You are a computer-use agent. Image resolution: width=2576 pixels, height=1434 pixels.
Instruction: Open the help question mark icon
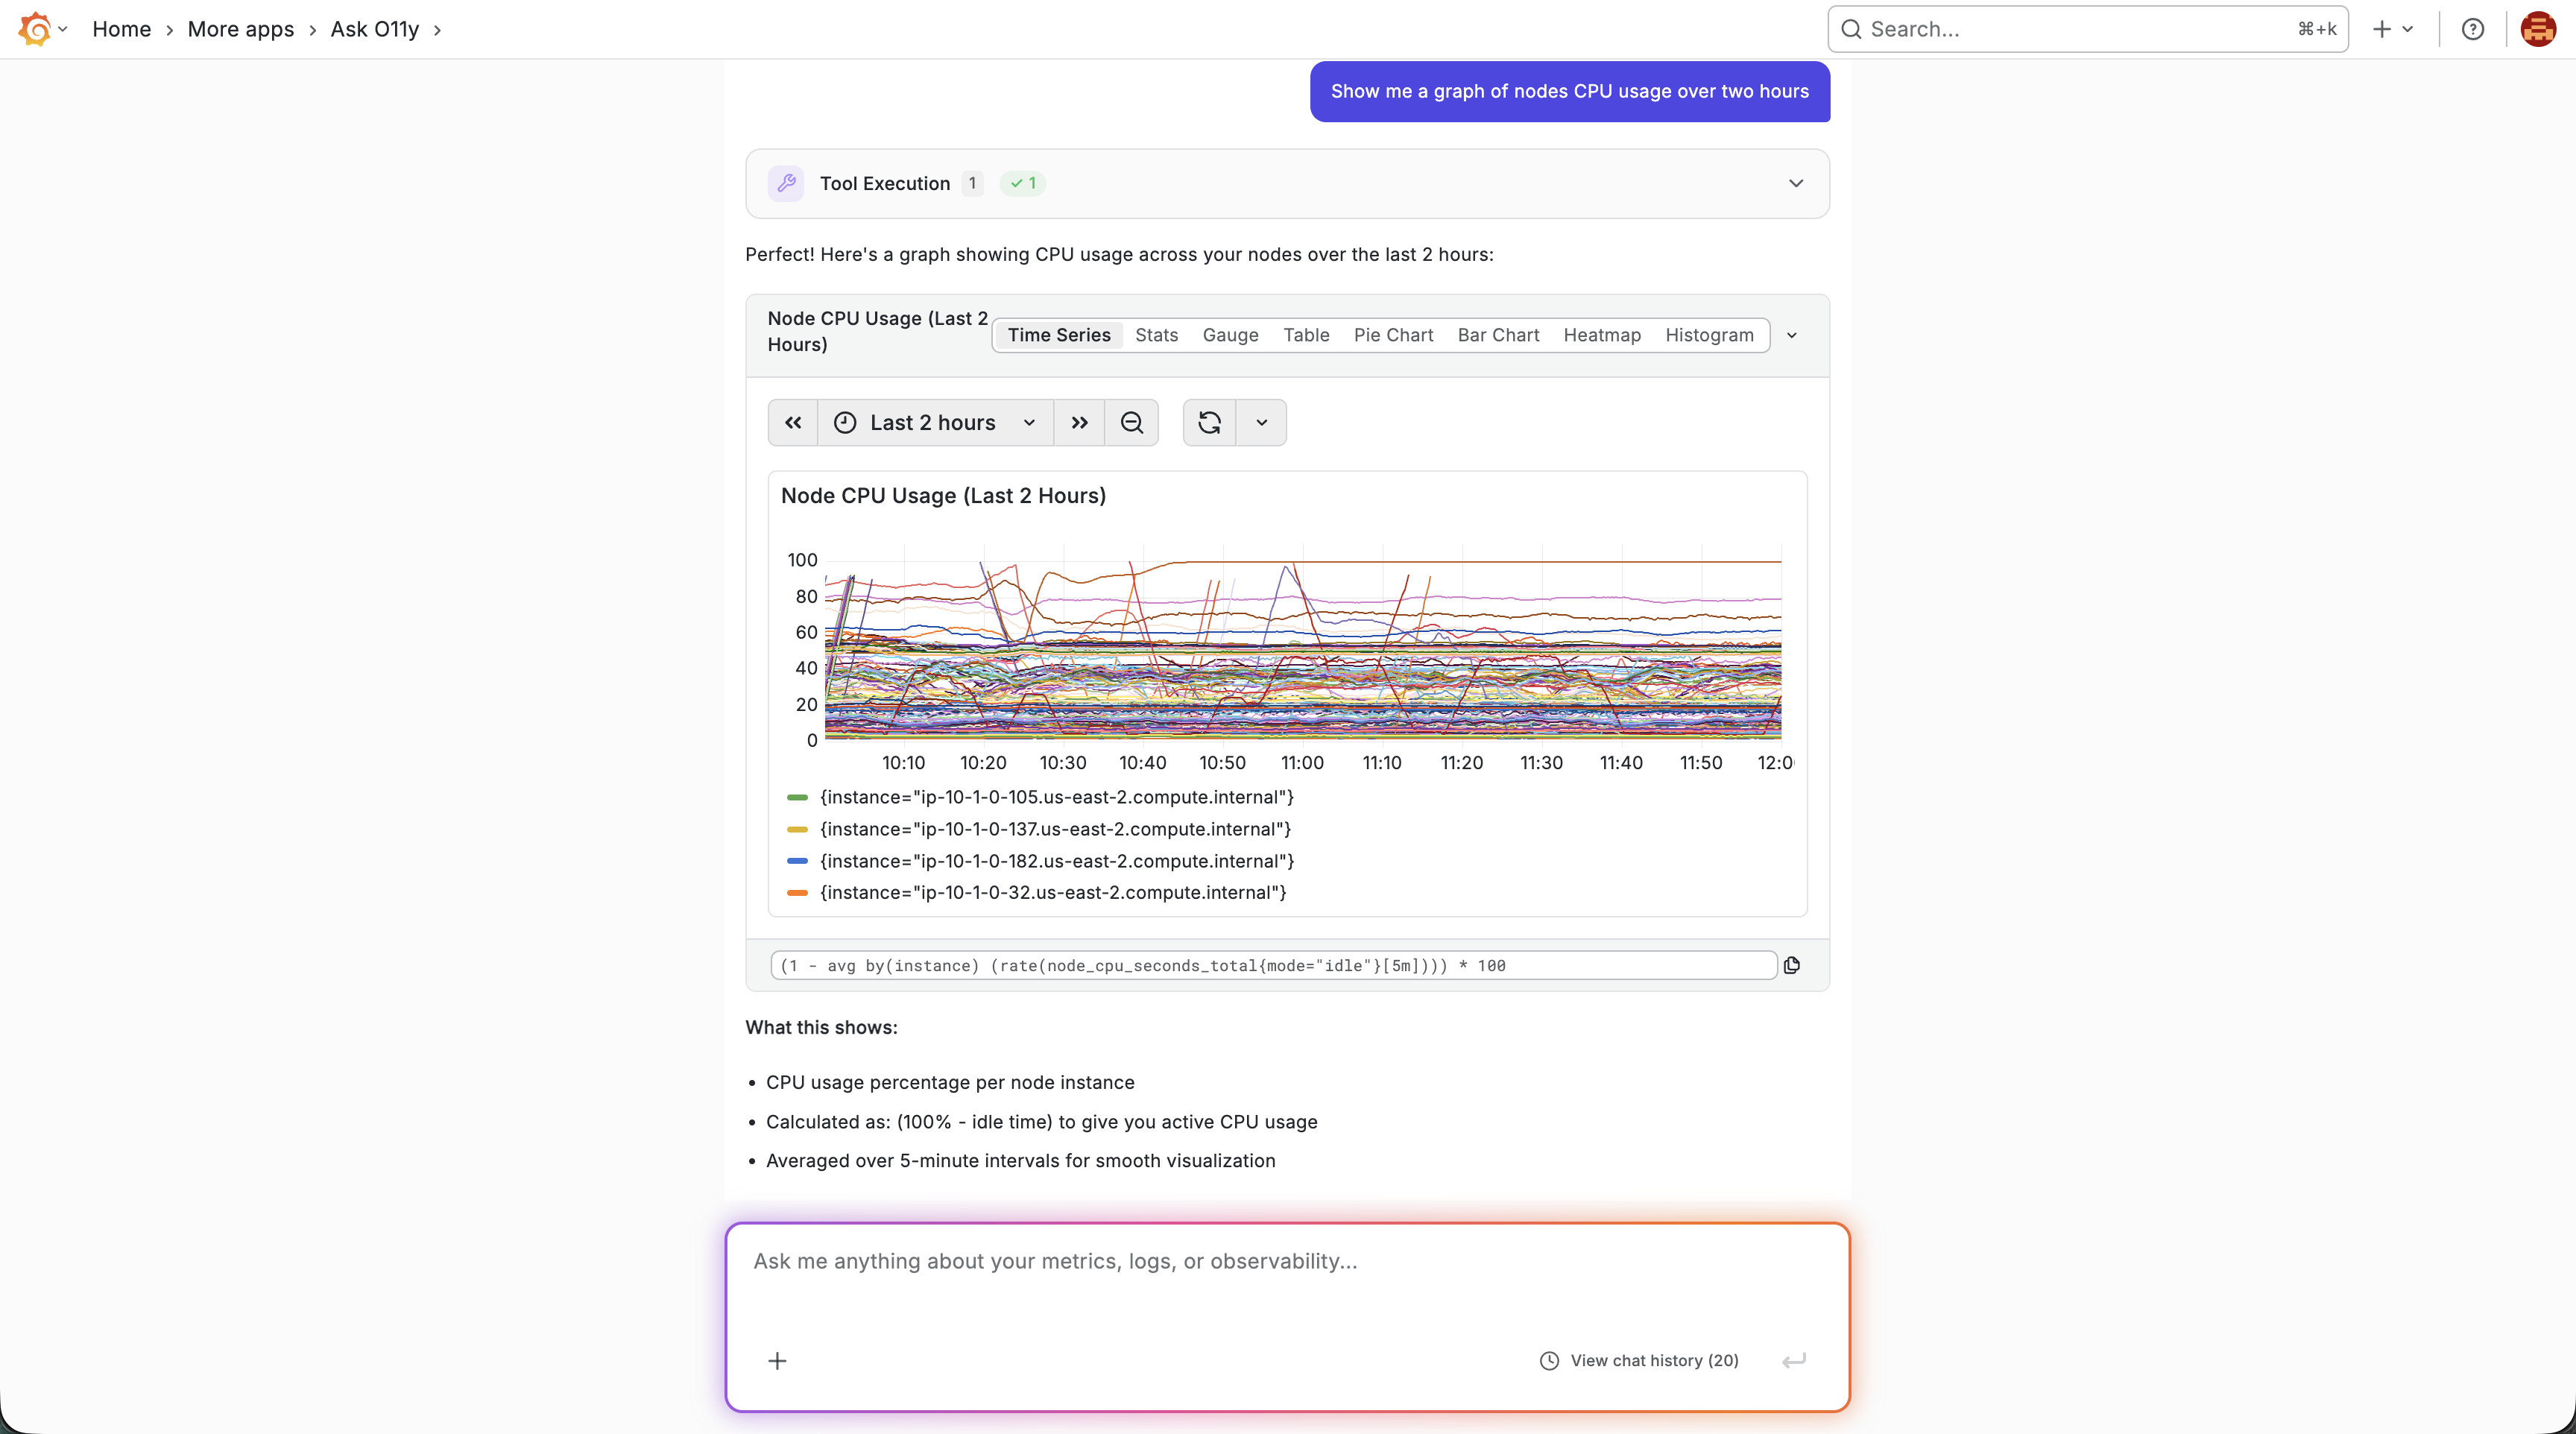[2472, 29]
